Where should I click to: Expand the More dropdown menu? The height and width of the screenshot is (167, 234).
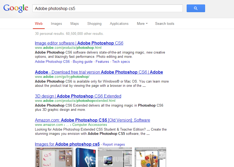[142, 24]
